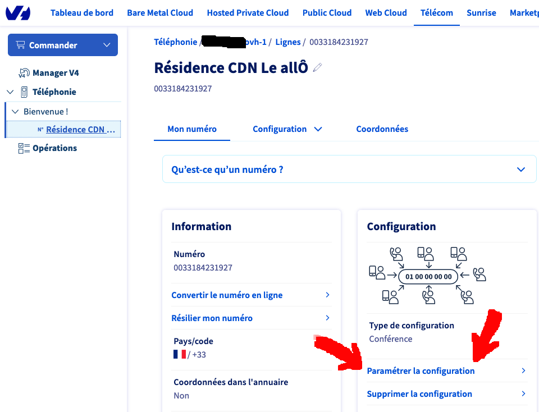Viewport: 539px width, 412px height.
Task: Click the chevron next to Convertir le numéro en ligne
Action: click(x=327, y=295)
